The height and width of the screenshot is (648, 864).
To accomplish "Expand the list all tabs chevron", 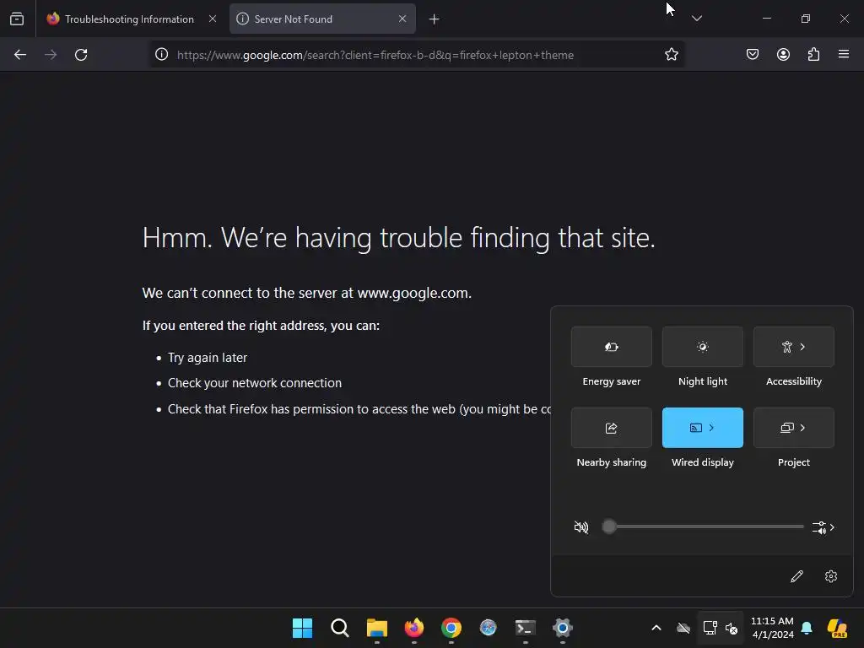I will pos(697,19).
